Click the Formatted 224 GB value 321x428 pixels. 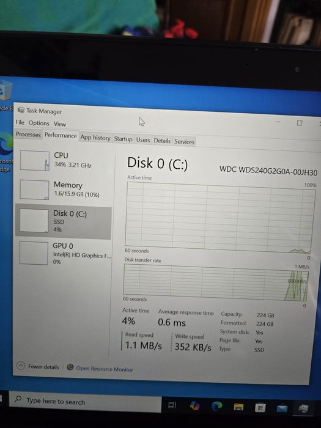265,324
